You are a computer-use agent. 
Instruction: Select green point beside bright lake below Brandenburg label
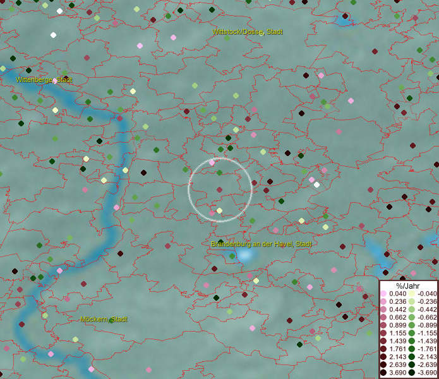click(232, 256)
